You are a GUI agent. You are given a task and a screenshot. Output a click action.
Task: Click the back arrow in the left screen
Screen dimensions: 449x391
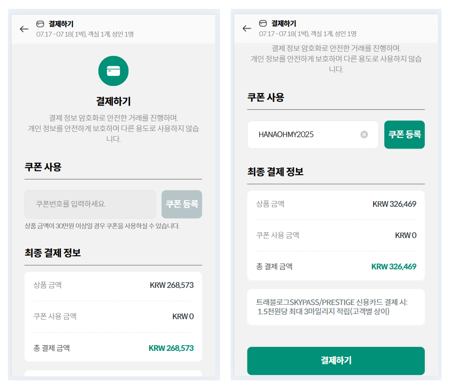[x=24, y=29]
